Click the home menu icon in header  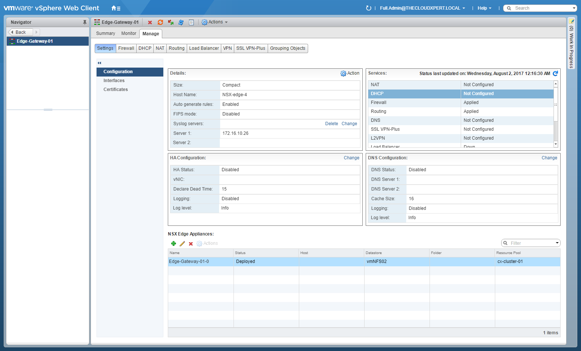point(115,8)
